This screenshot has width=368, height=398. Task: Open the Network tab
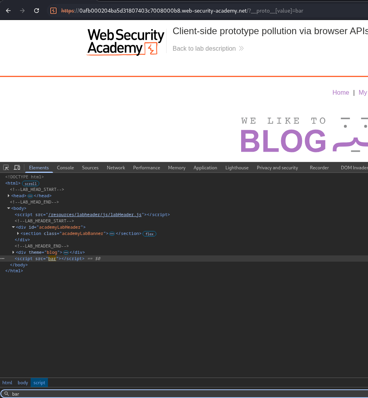click(116, 168)
